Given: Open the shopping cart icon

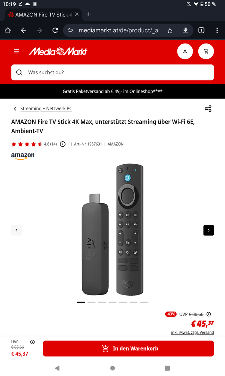Looking at the screenshot, I should coord(206,51).
